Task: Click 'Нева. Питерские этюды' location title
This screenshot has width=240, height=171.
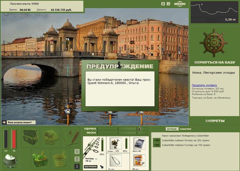Action: pyautogui.click(x=214, y=73)
